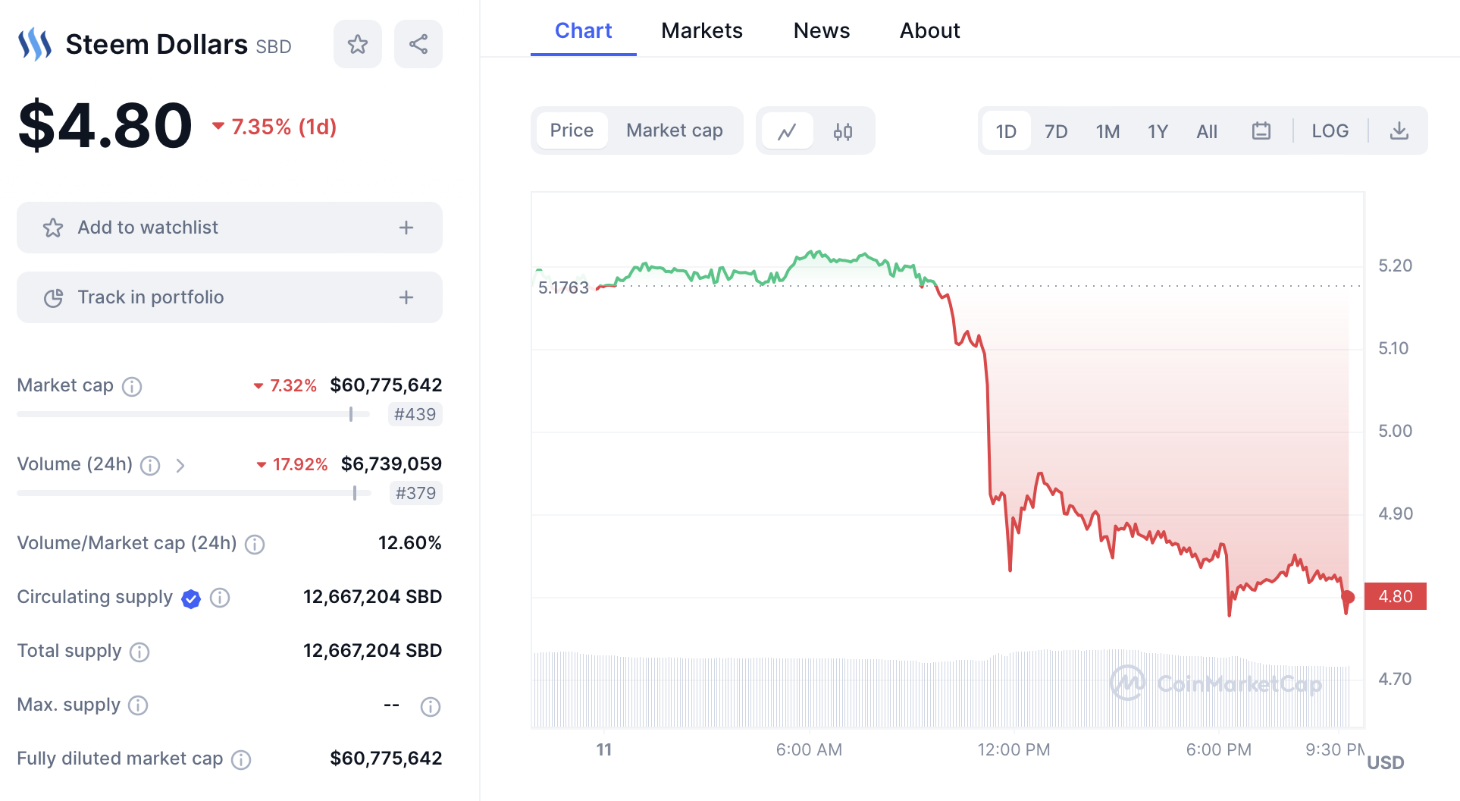The width and height of the screenshot is (1460, 801).
Task: Toggle chart to Market cap view
Action: pos(674,130)
